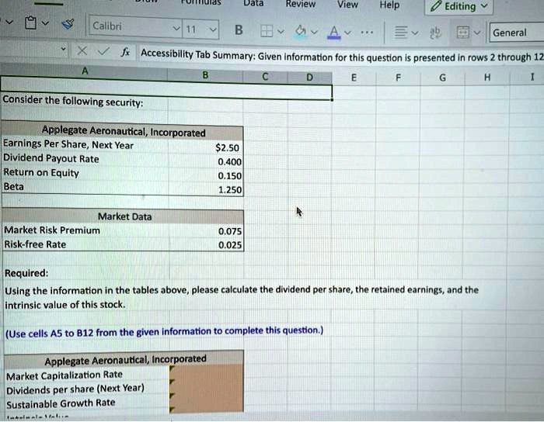Cancel formula entry with the X icon

pos(82,51)
